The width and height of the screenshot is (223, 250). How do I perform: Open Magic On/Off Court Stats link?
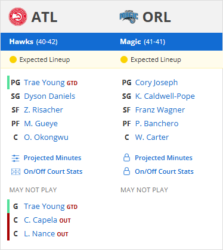[x=164, y=171]
